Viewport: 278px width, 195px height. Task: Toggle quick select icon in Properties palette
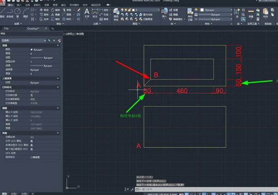(59, 41)
